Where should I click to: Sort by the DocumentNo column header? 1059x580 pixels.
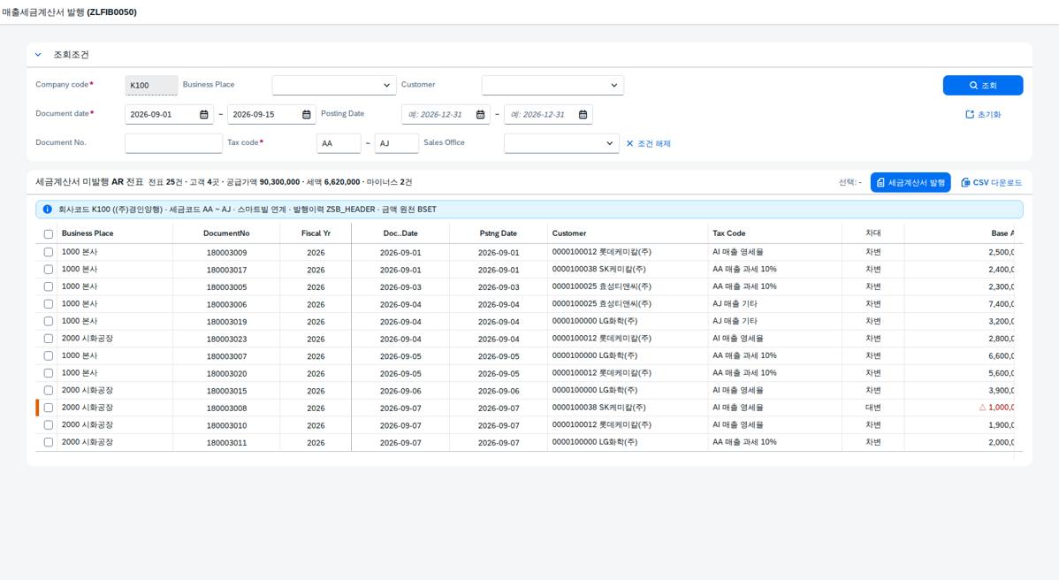226,233
